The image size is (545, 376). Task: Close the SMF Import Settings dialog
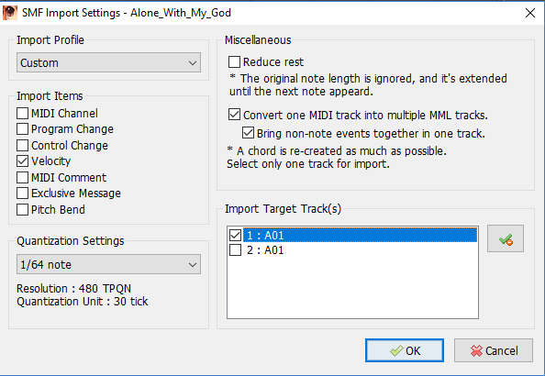(x=530, y=13)
